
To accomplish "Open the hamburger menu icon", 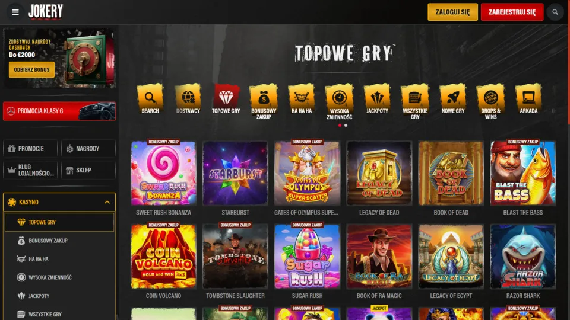I will pyautogui.click(x=15, y=12).
